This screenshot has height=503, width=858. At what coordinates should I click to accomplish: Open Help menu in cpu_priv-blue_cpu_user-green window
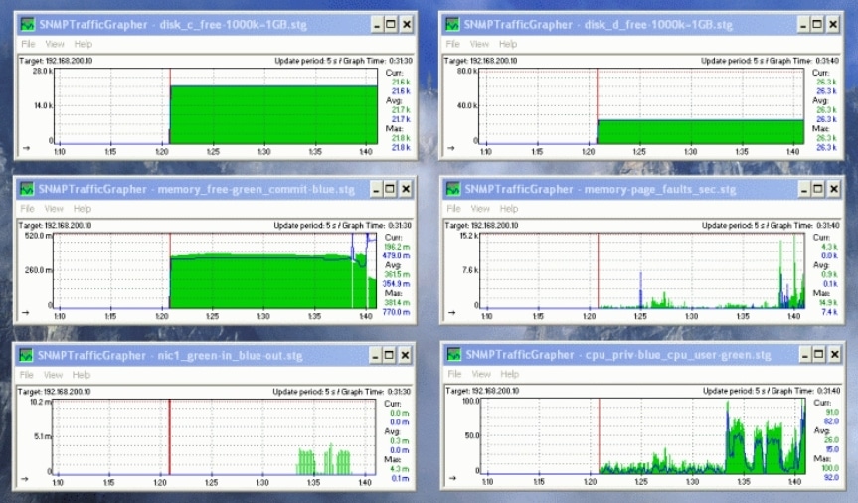click(x=509, y=375)
